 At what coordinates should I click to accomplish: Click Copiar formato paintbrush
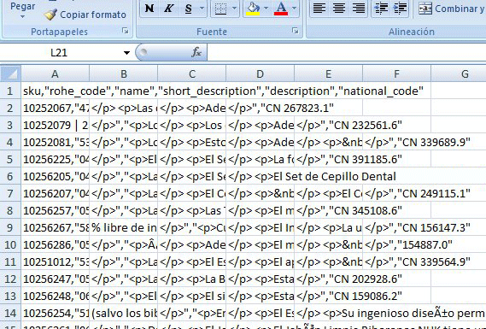tap(85, 15)
